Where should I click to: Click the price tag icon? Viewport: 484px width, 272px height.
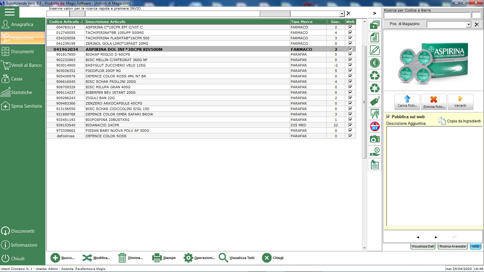point(375,101)
